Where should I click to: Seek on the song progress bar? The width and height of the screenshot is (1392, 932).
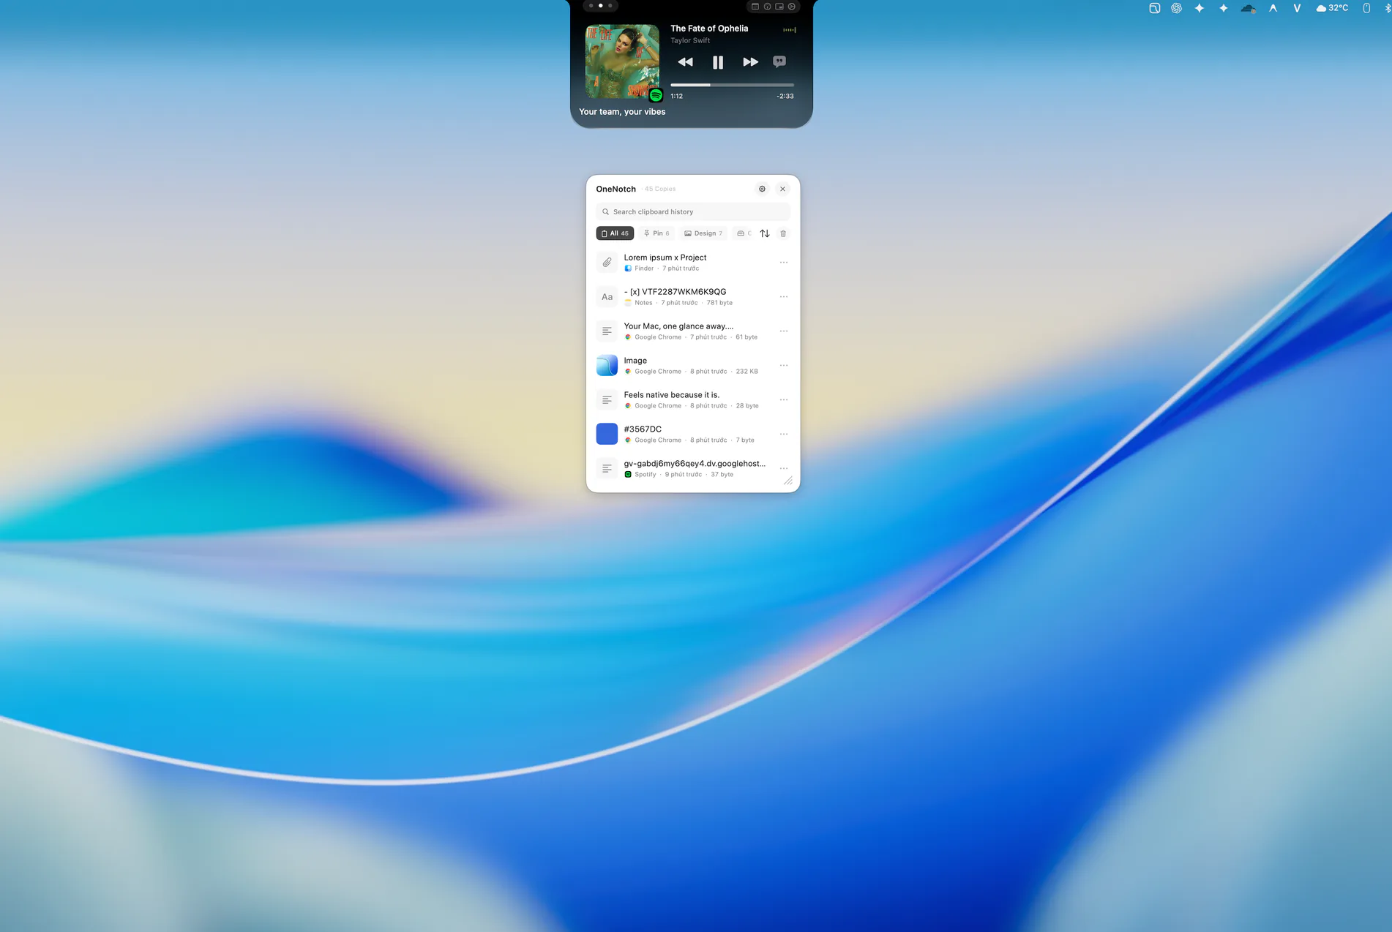732,85
